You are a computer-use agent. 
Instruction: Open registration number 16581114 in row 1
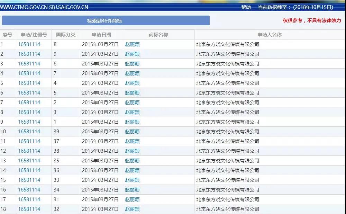coord(29,44)
